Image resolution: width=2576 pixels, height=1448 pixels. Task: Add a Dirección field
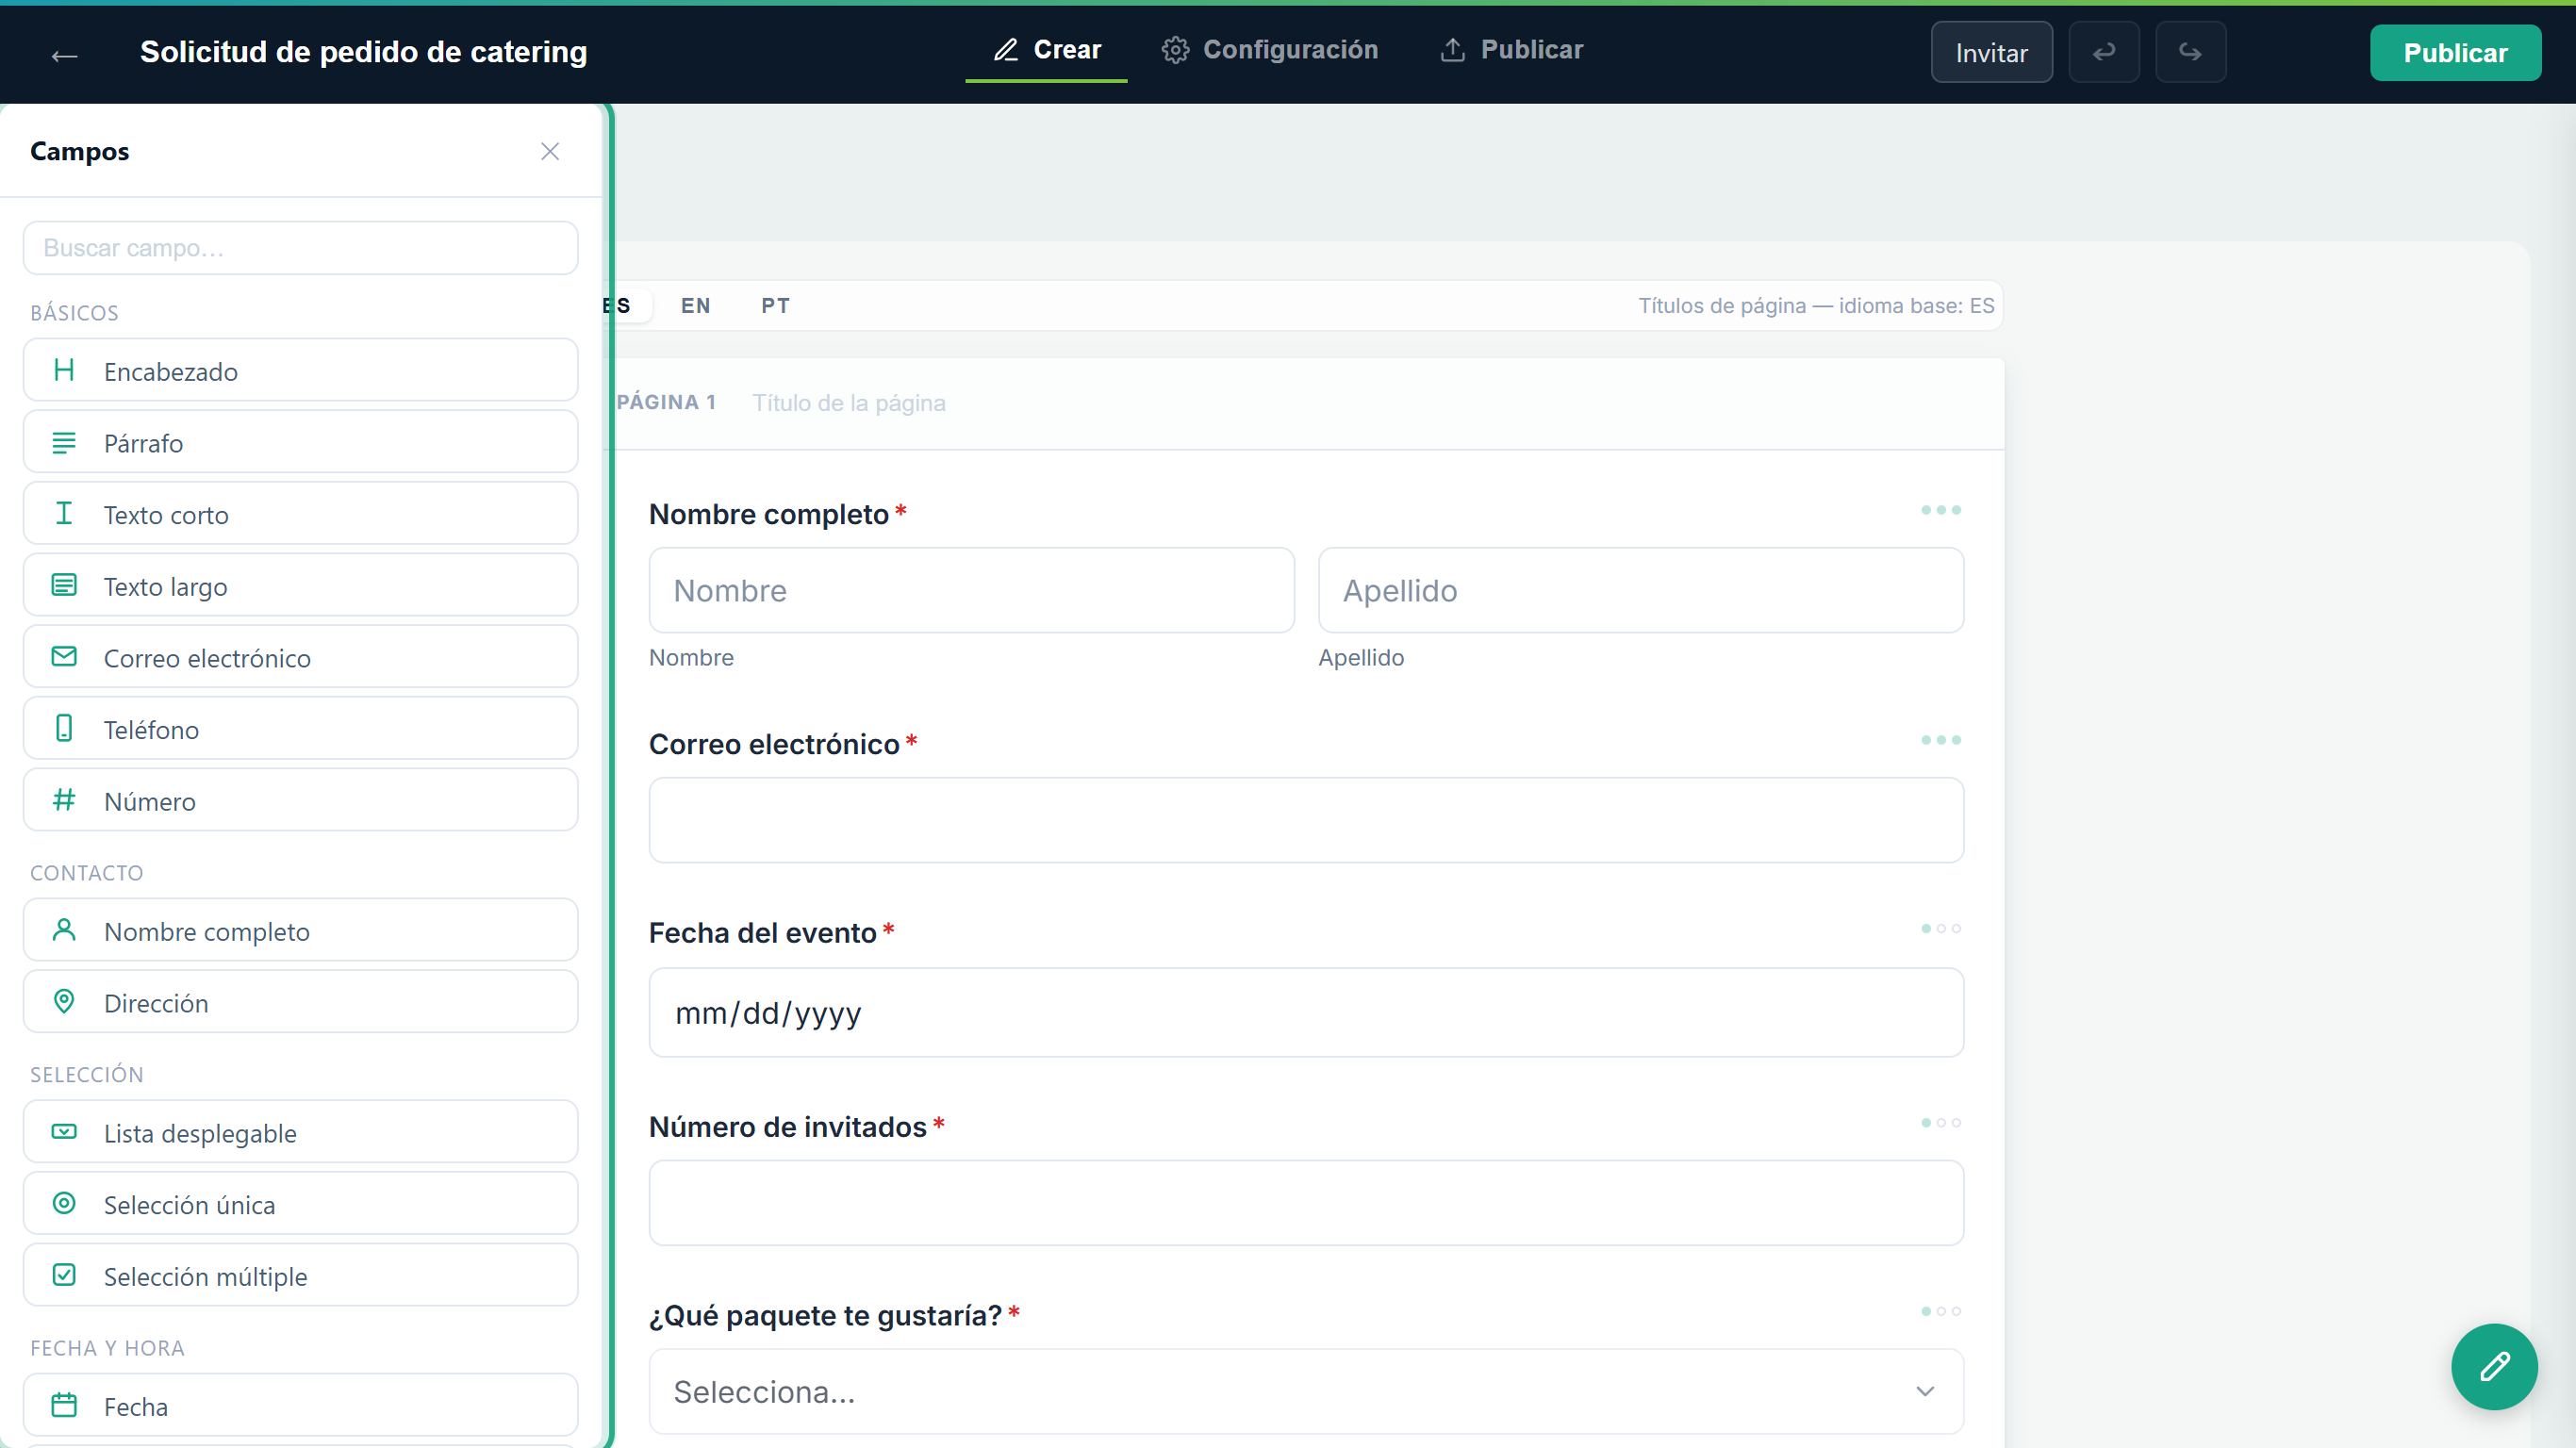click(x=300, y=1003)
